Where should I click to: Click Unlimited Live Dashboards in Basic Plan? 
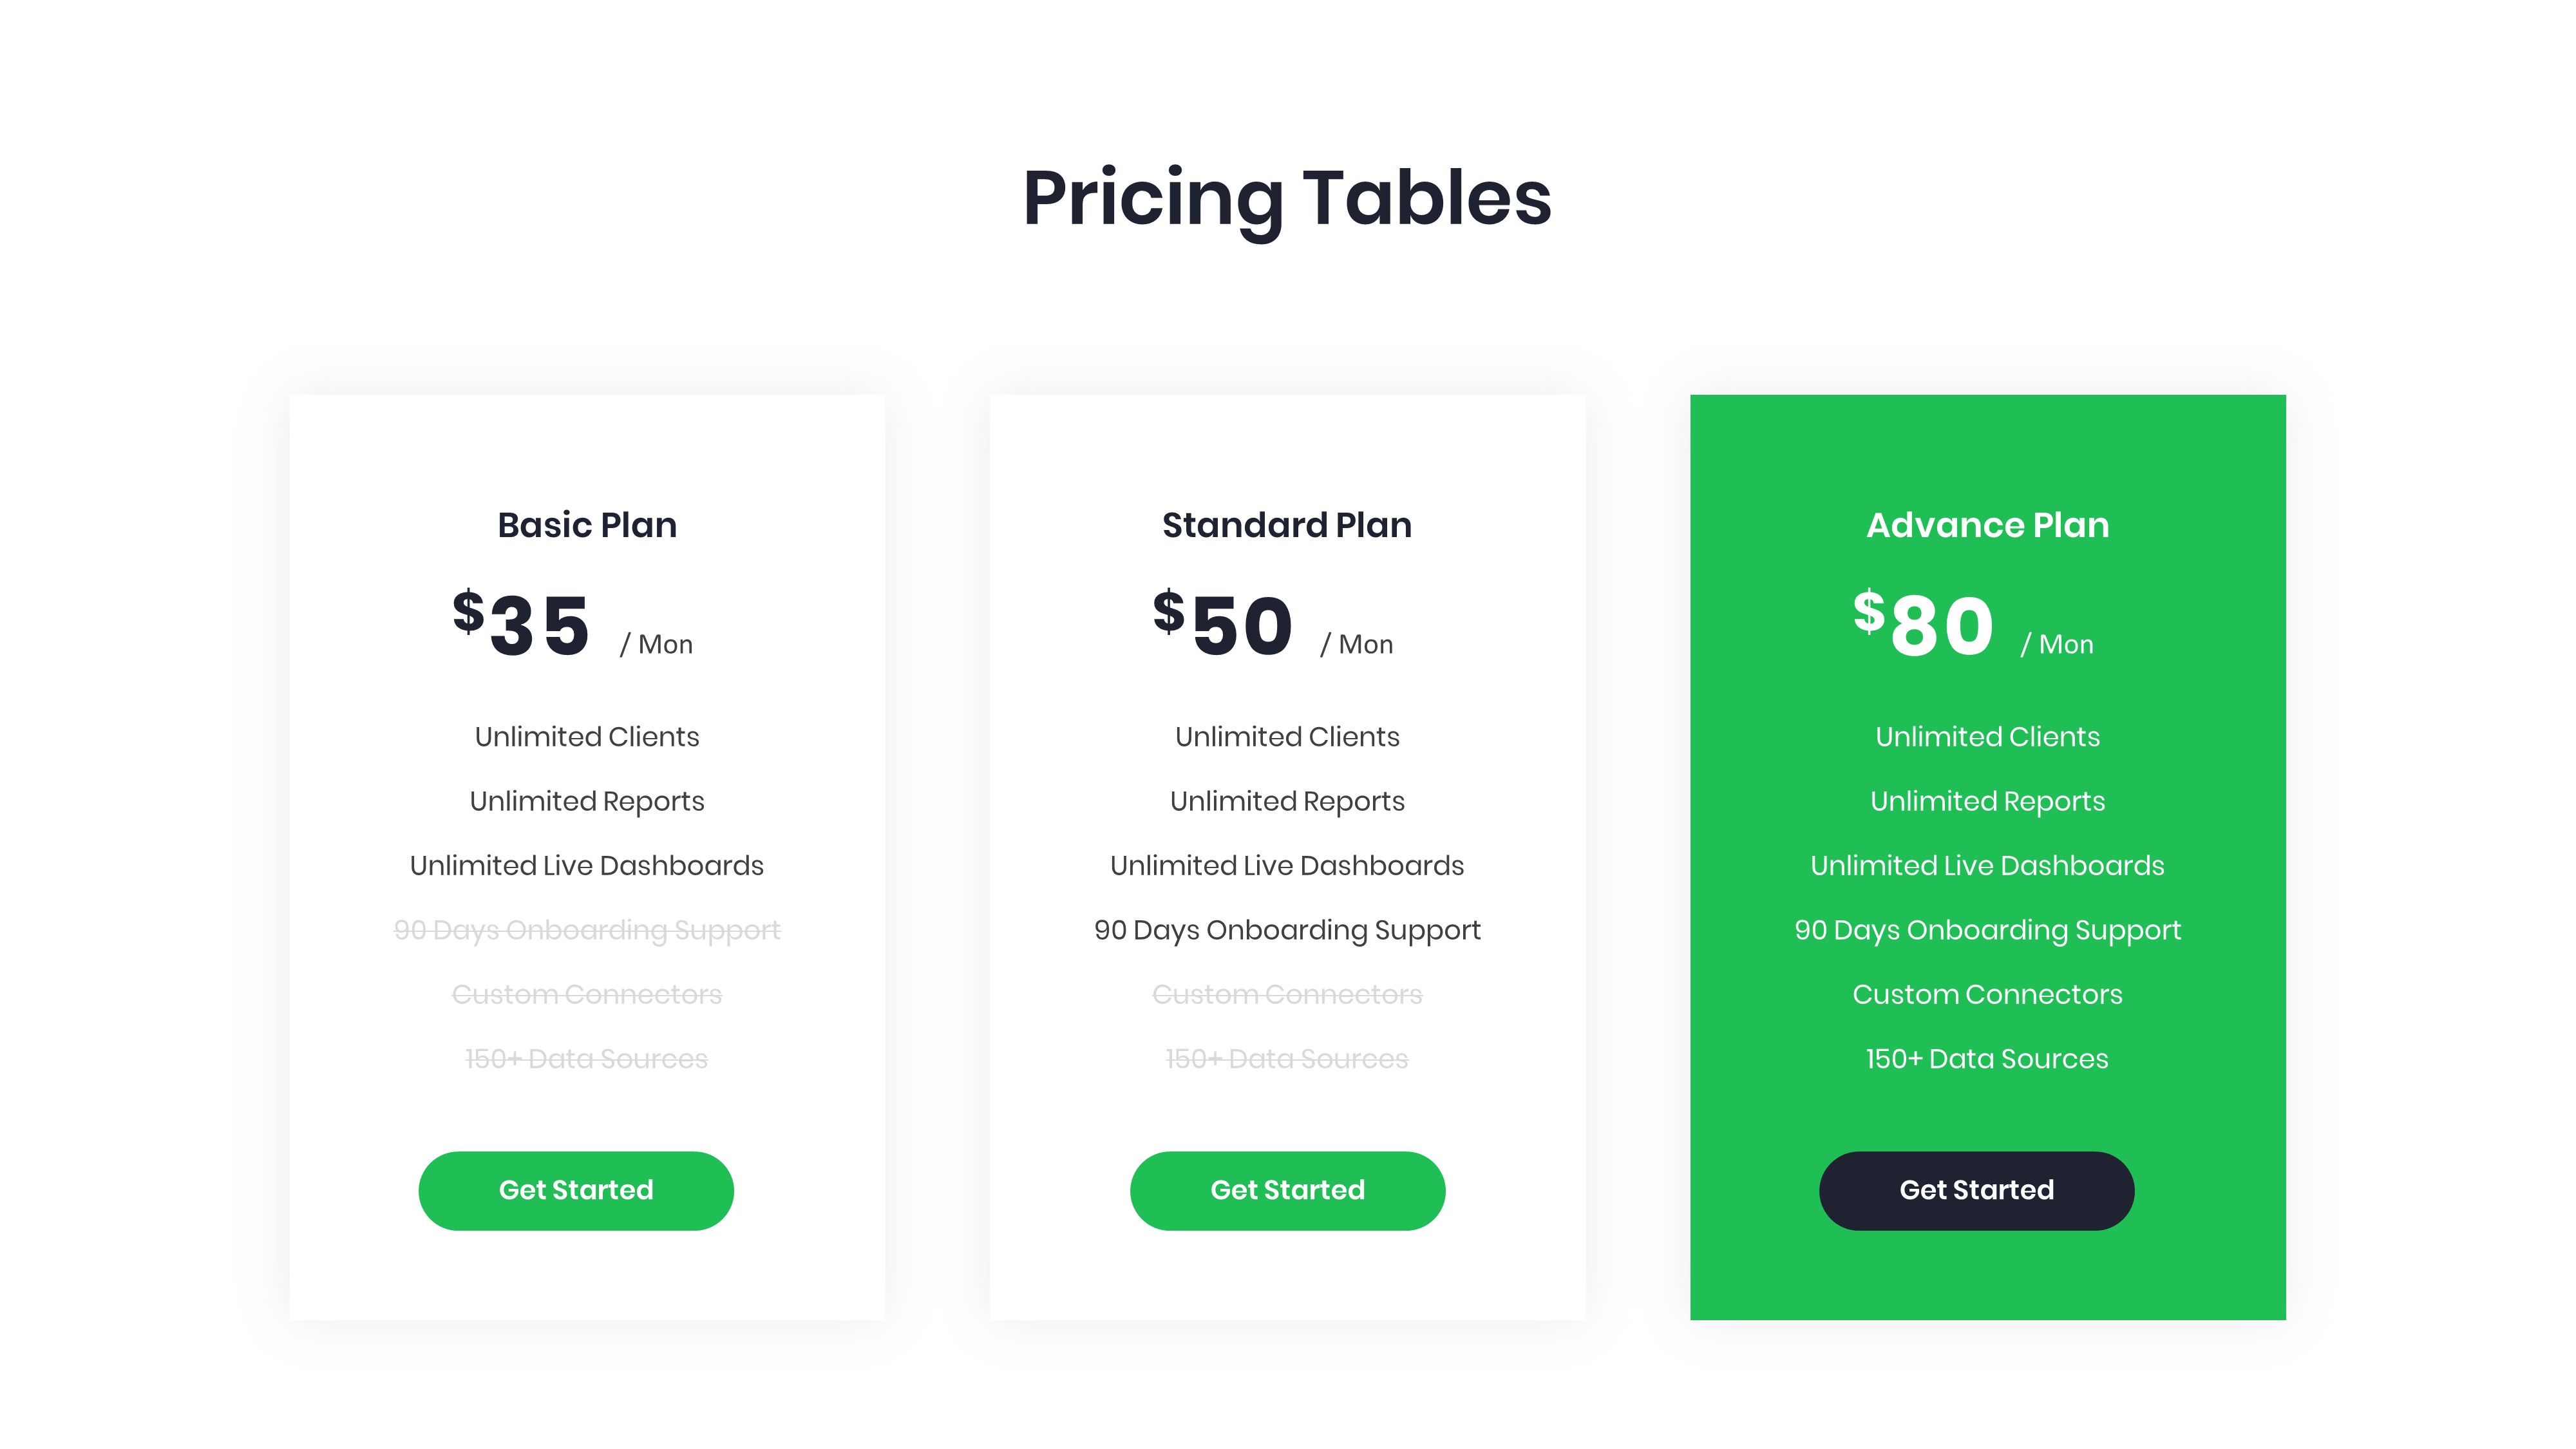click(x=587, y=866)
